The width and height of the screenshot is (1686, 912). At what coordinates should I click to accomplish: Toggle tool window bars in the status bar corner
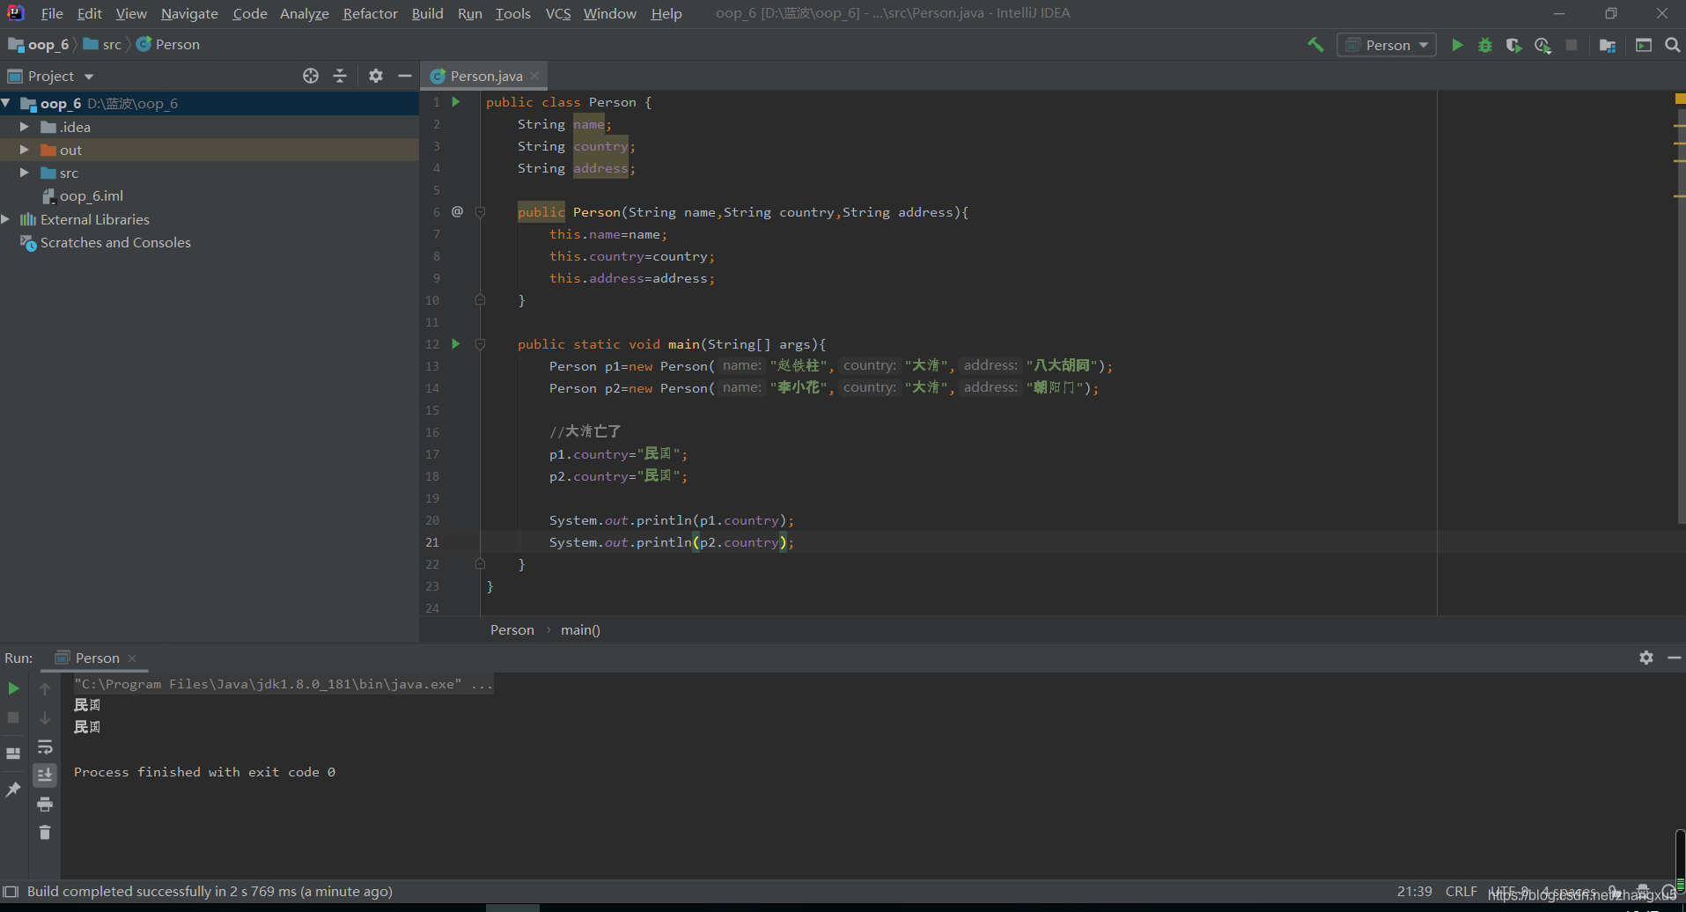(11, 892)
